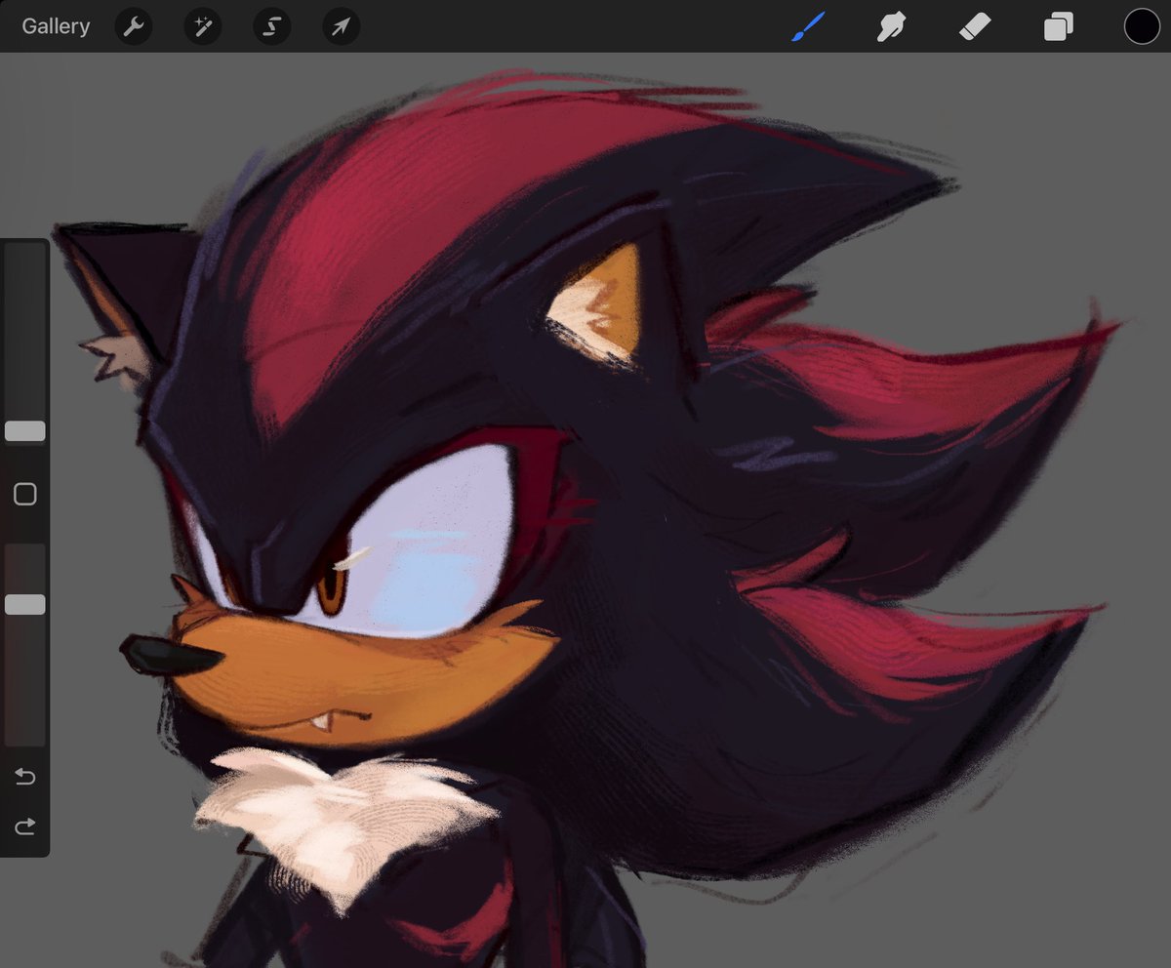Click the brush opacity slider handle
Screen dimensions: 1171x968
[x=25, y=605]
